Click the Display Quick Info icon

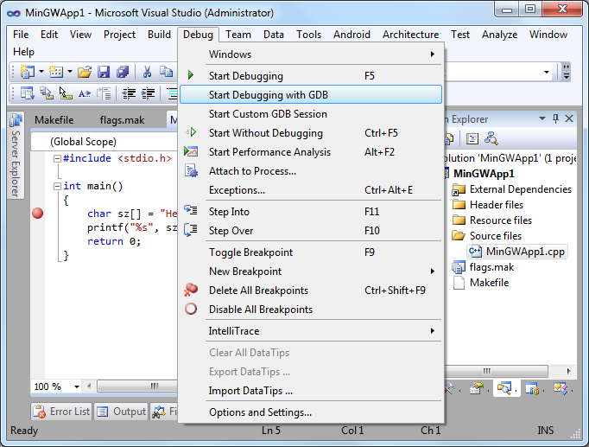(x=66, y=93)
